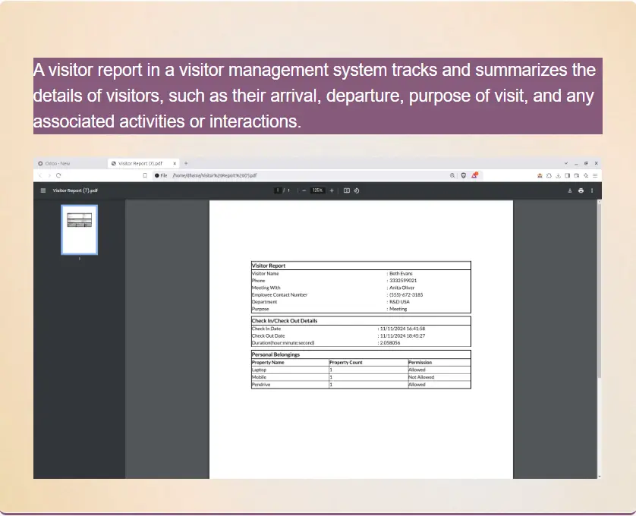This screenshot has height=516, width=636.
Task: Rotate the PDF page counterclockwise
Action: coord(356,190)
